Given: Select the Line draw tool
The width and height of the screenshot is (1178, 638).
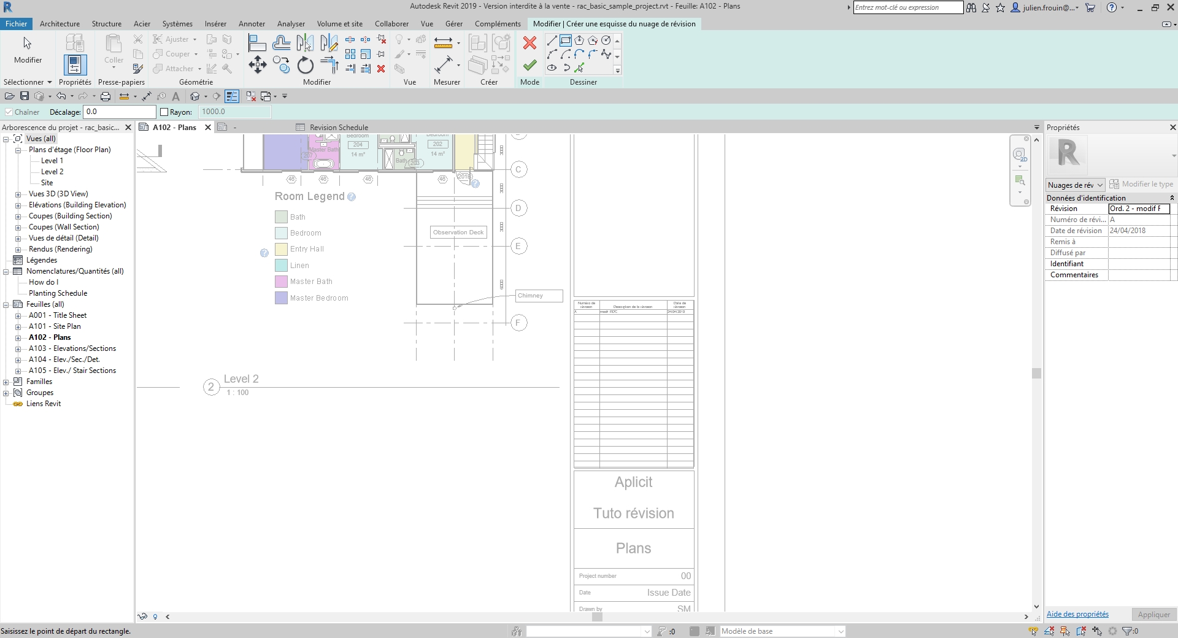Looking at the screenshot, I should 552,40.
